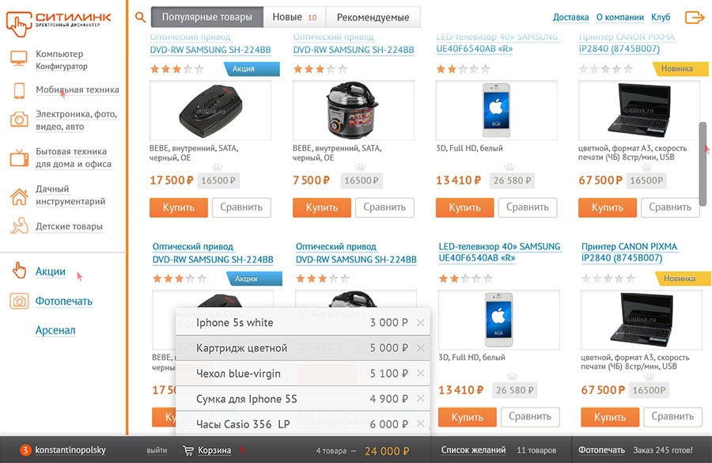Select the Рекомендуемые tab
Image resolution: width=712 pixels, height=463 pixels.
[373, 17]
